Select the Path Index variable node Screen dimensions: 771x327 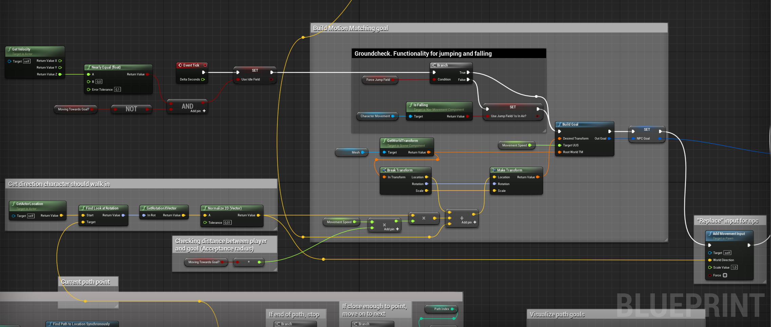441,309
